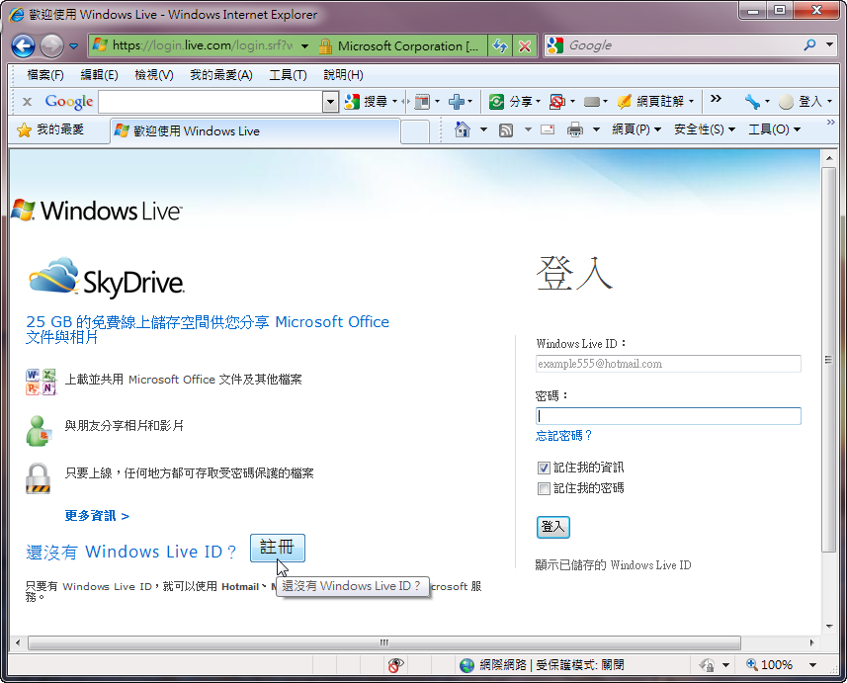847x683 pixels.
Task: Open the 網頁(P) command menu
Action: (x=636, y=129)
